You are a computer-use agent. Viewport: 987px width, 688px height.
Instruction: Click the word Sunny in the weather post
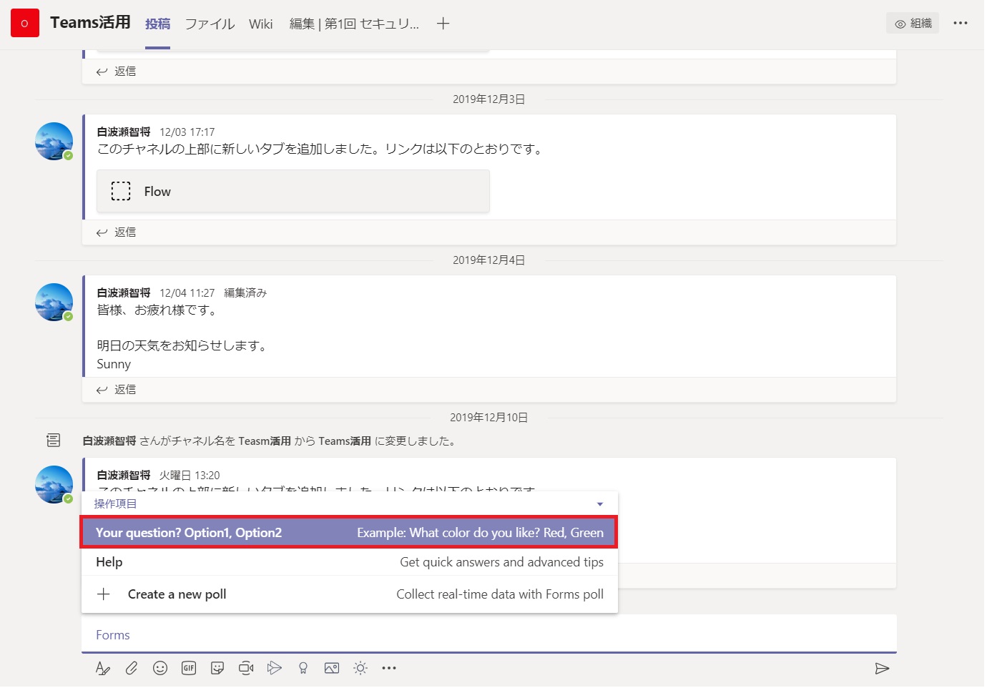tap(114, 365)
